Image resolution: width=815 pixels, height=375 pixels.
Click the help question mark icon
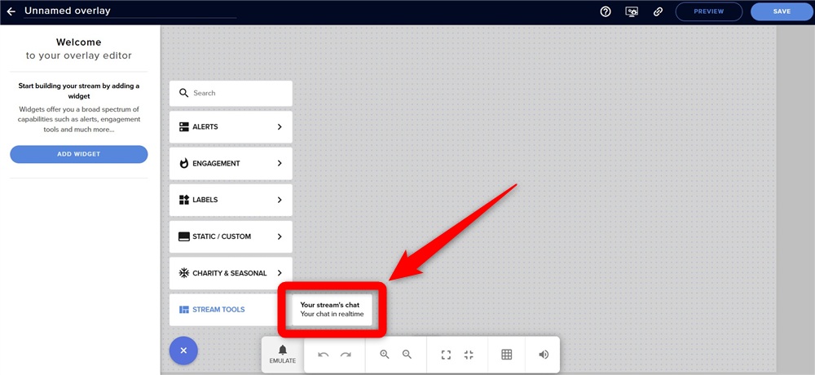(606, 11)
